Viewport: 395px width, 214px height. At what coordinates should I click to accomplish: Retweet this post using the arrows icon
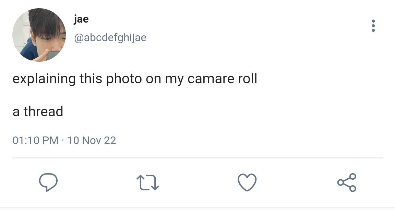148,182
